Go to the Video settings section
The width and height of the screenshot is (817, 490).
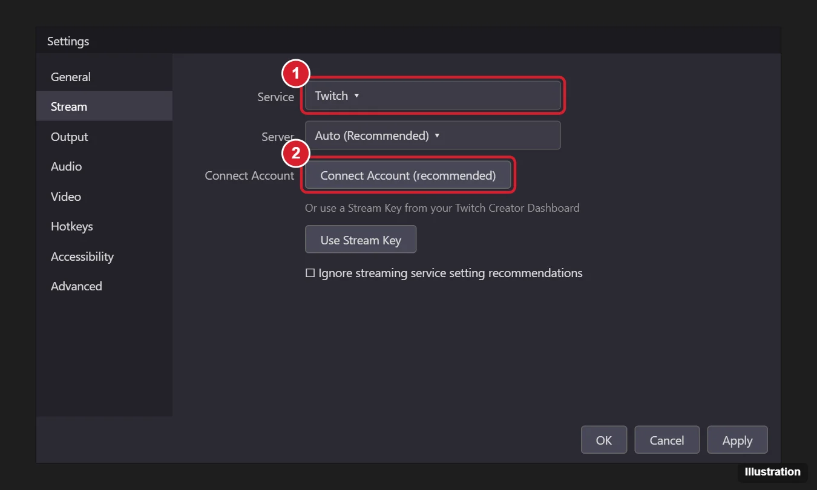point(104,197)
